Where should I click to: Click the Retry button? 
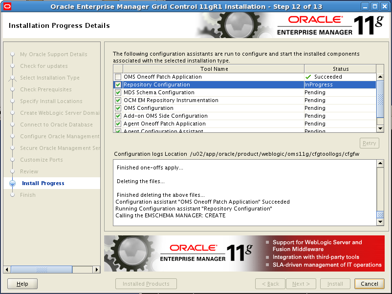click(x=369, y=143)
